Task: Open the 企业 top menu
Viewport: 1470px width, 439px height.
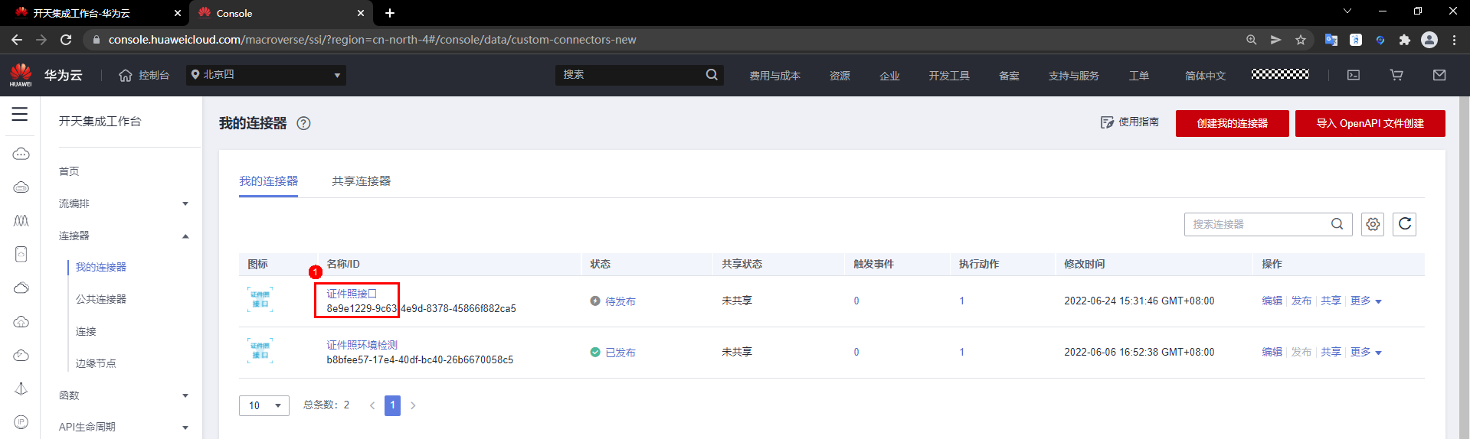Action: (x=889, y=76)
